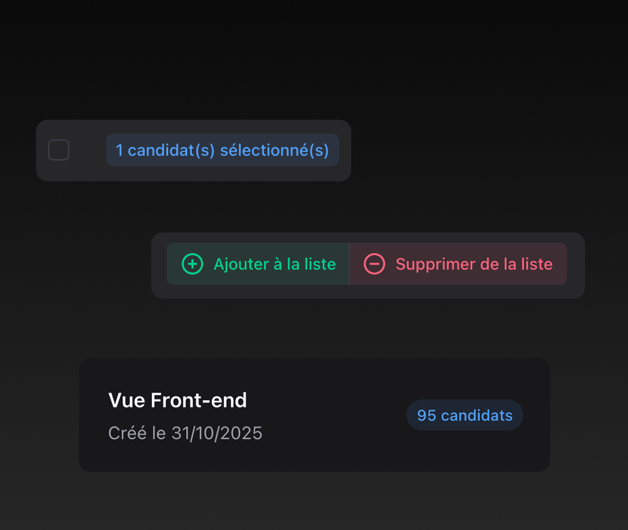Click the "Créé le 31/10/2025" date text

(x=185, y=433)
